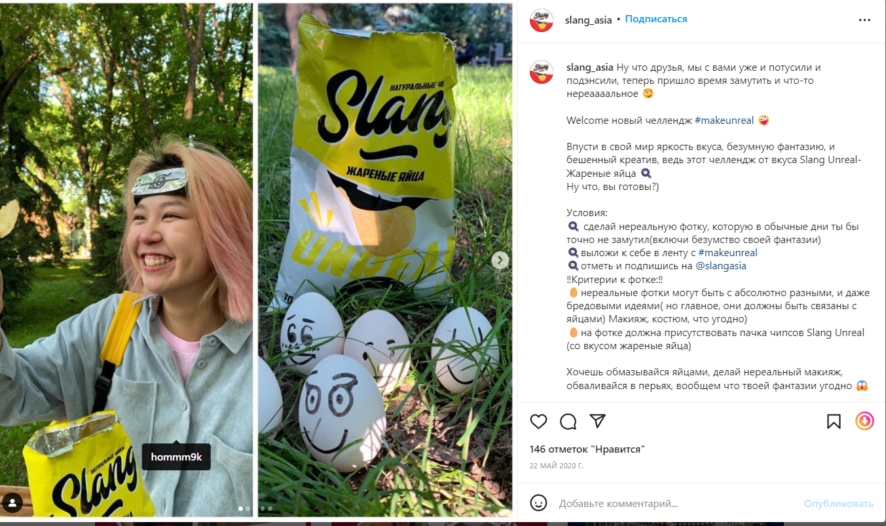Click the download extension icon beside bookmark

pyautogui.click(x=864, y=421)
